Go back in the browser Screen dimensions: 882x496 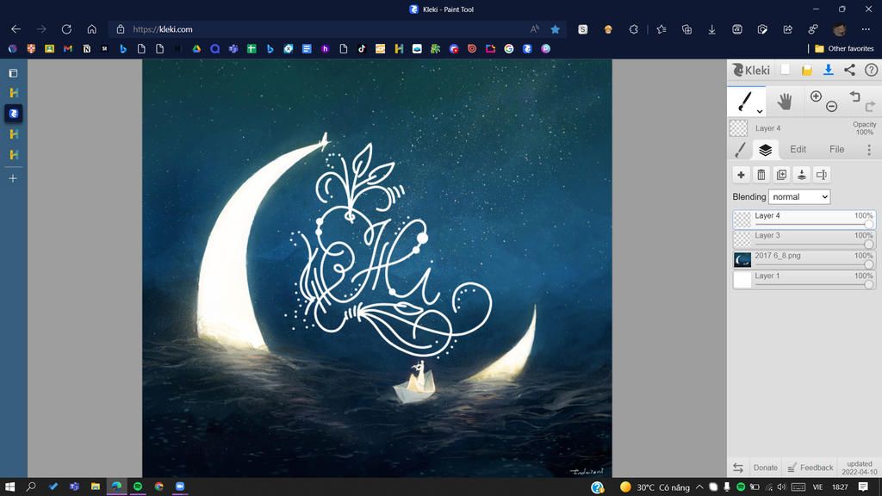[x=16, y=29]
